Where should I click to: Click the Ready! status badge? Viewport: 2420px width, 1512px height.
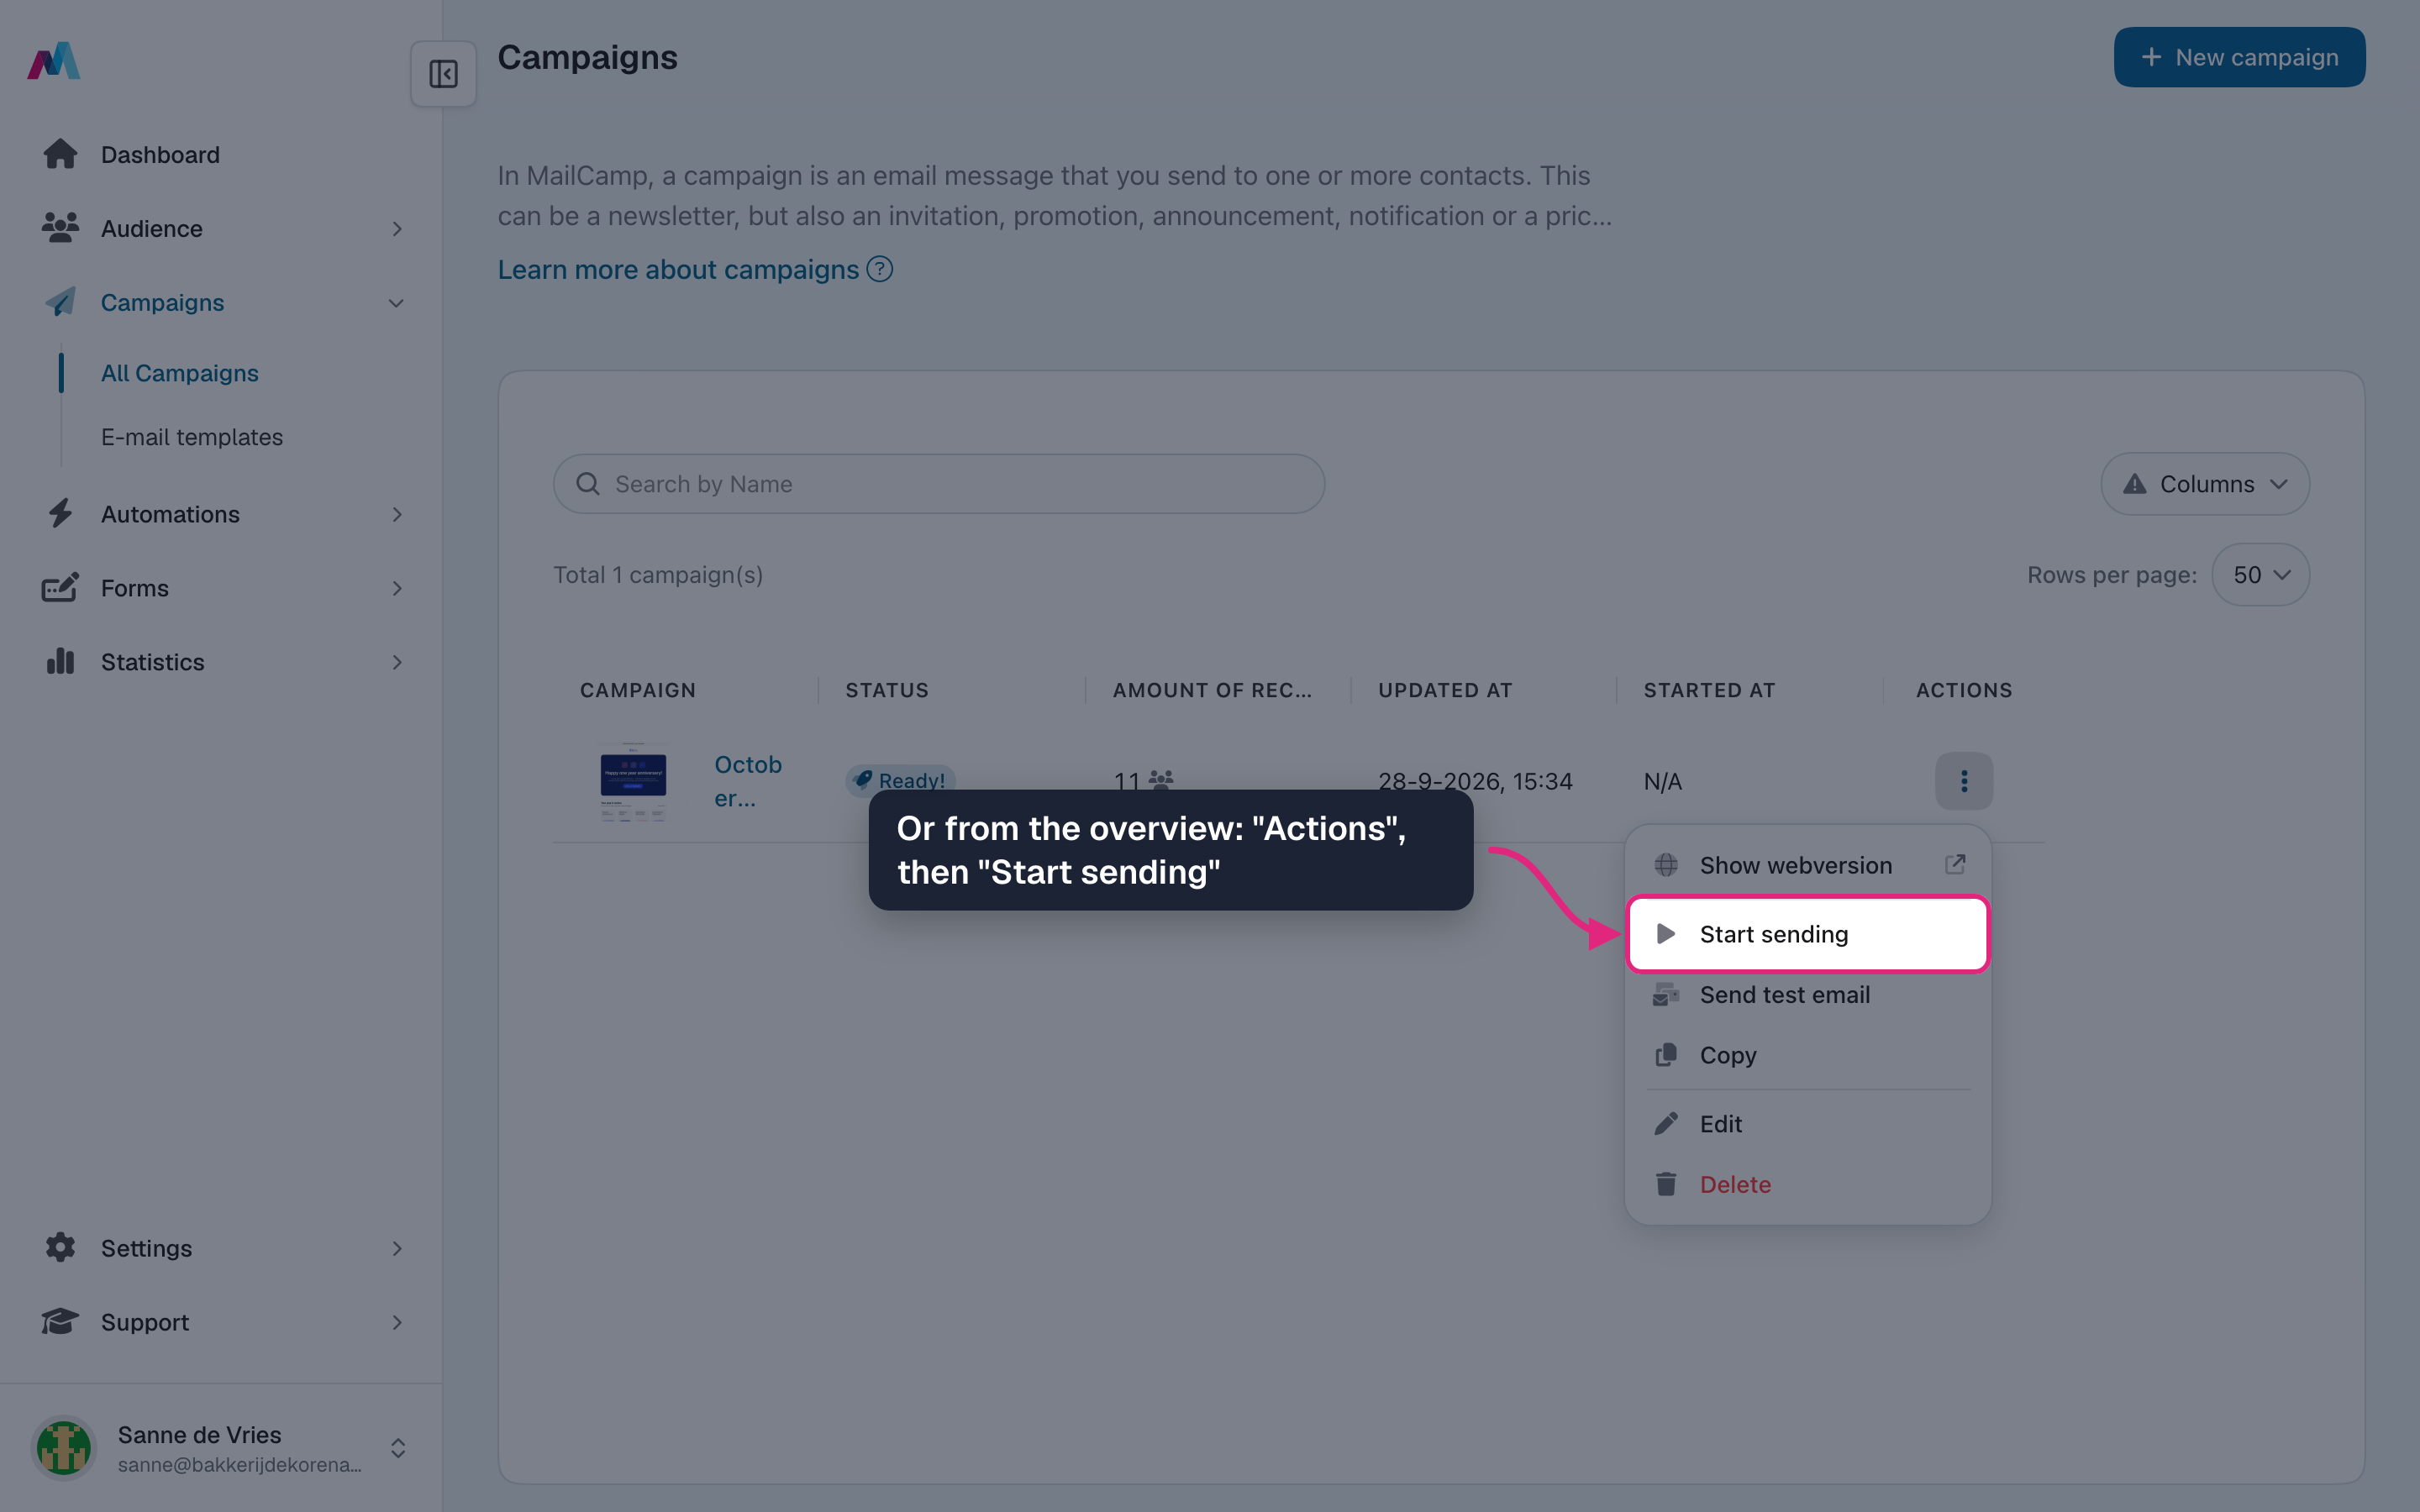[x=900, y=780]
